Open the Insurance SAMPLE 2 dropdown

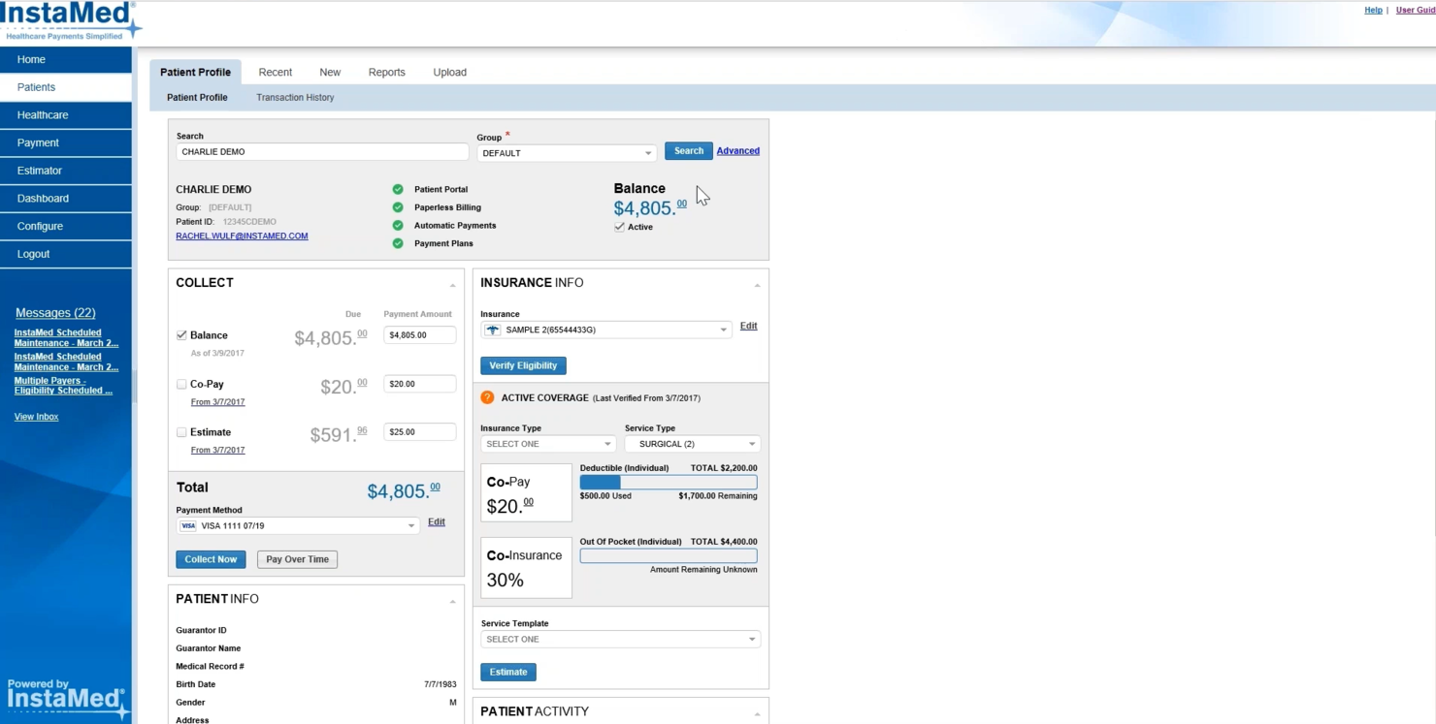[605, 331]
